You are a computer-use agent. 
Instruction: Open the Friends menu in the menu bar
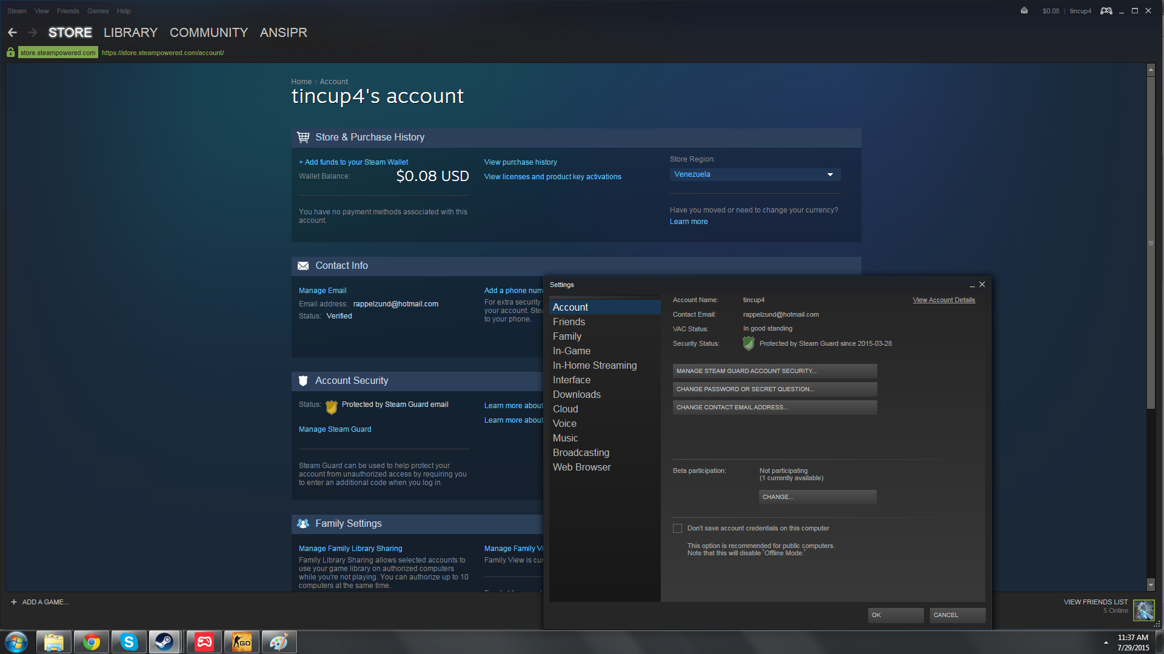68,11
